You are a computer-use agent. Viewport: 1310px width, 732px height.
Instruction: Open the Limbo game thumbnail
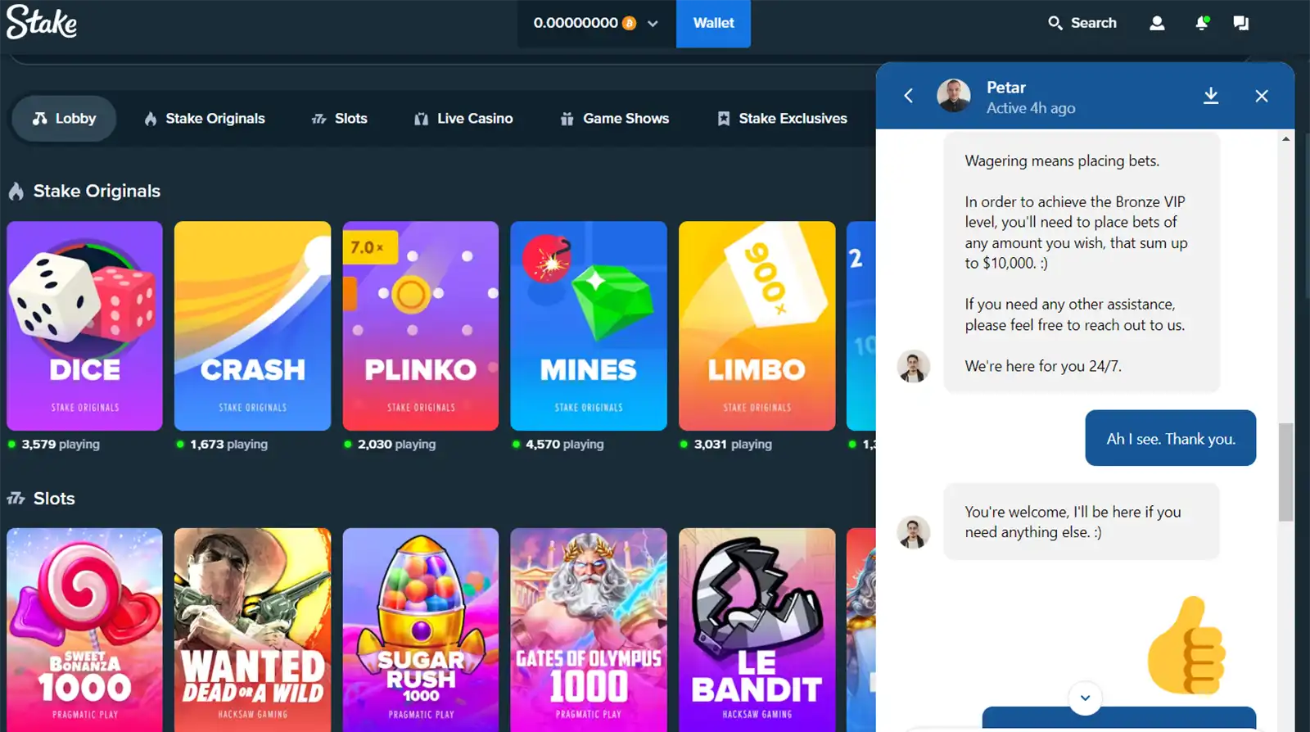point(757,326)
